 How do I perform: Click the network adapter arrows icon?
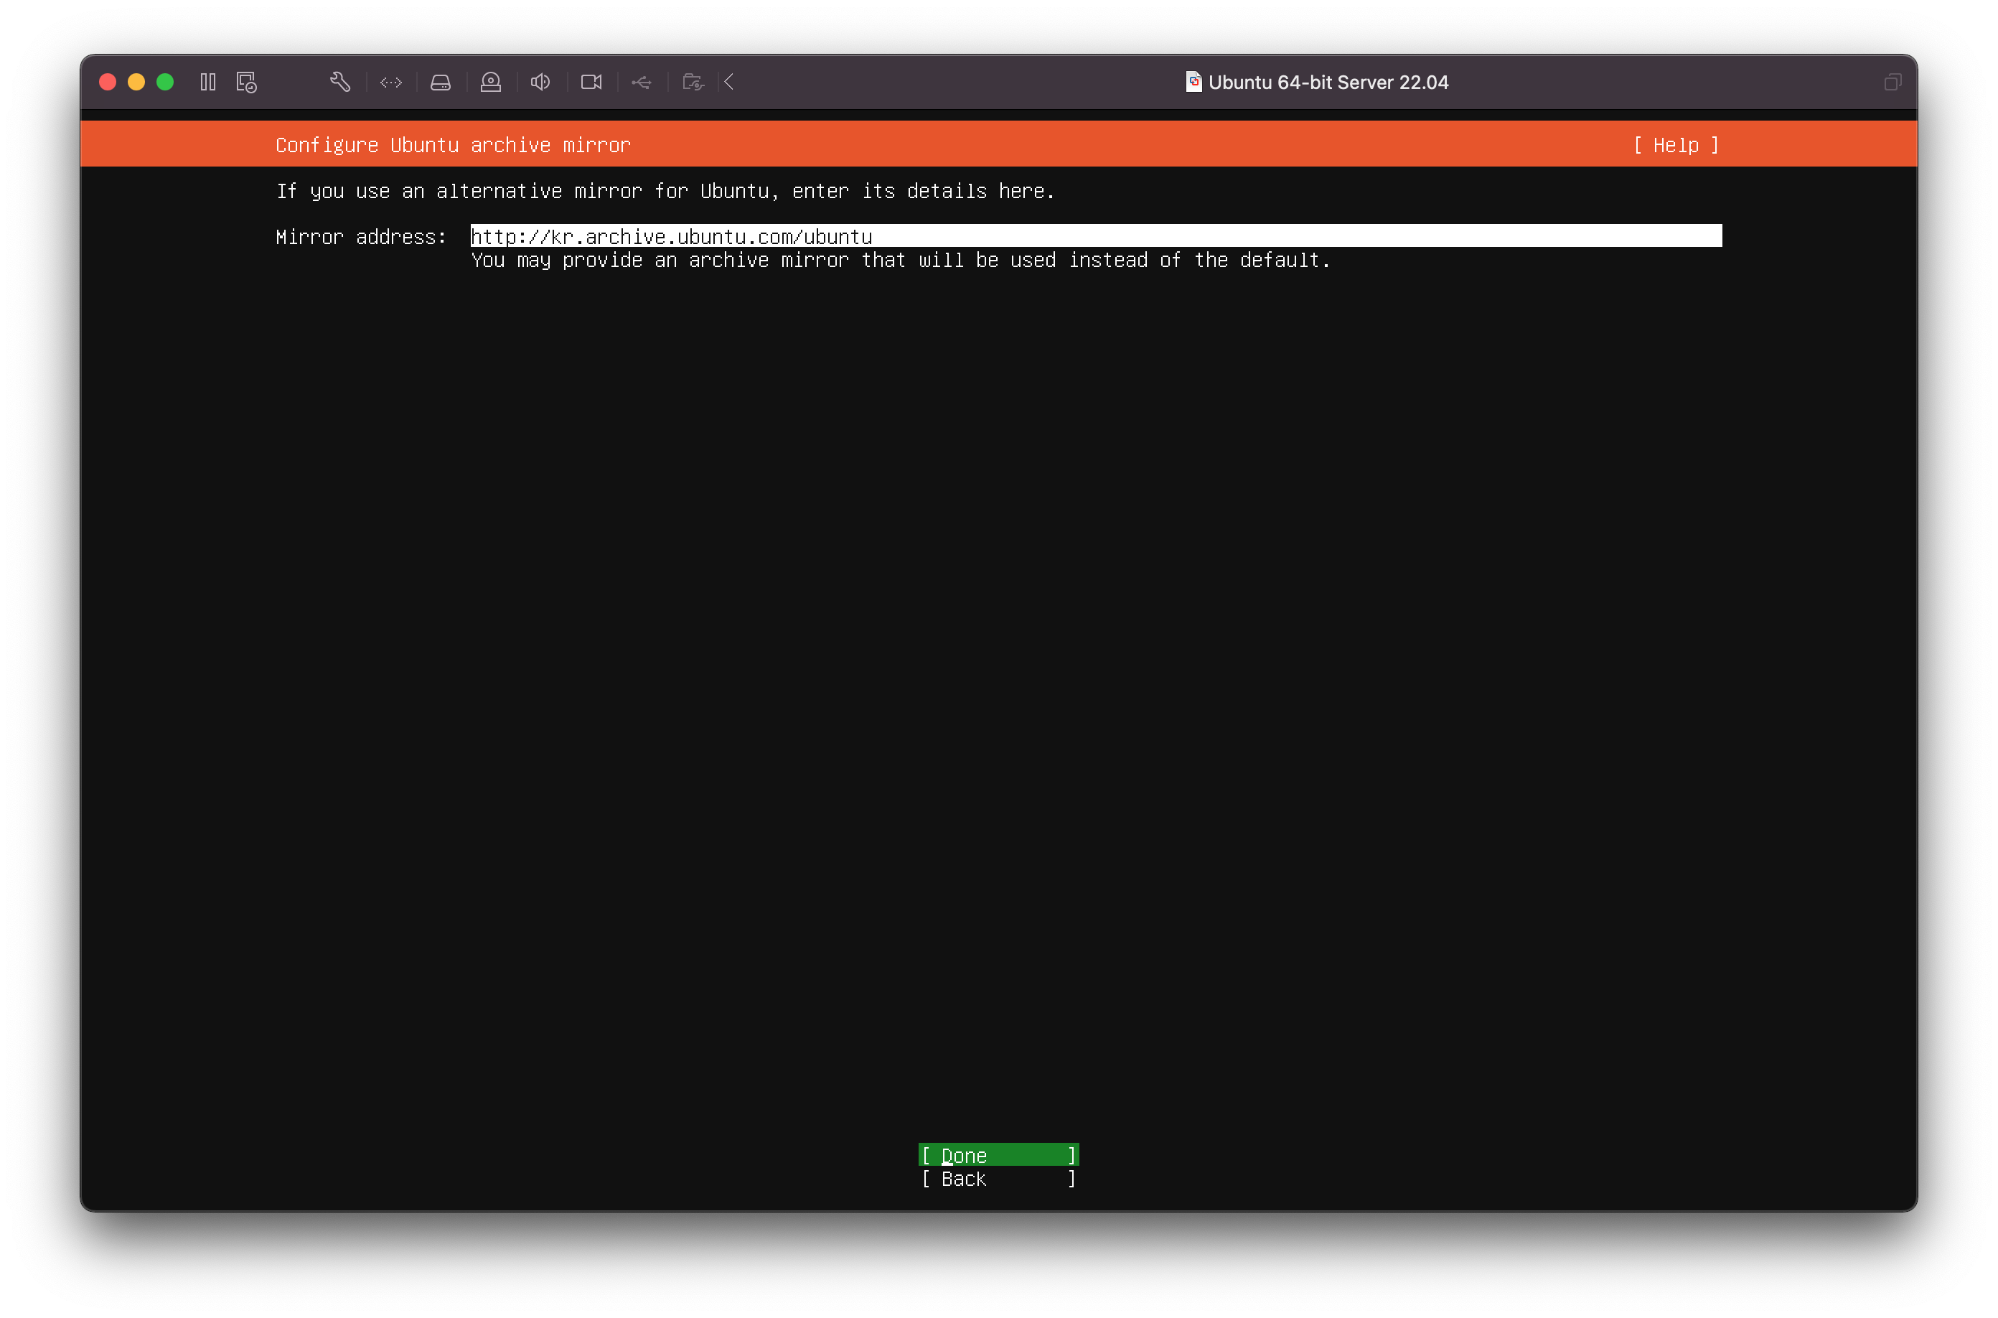click(x=390, y=82)
